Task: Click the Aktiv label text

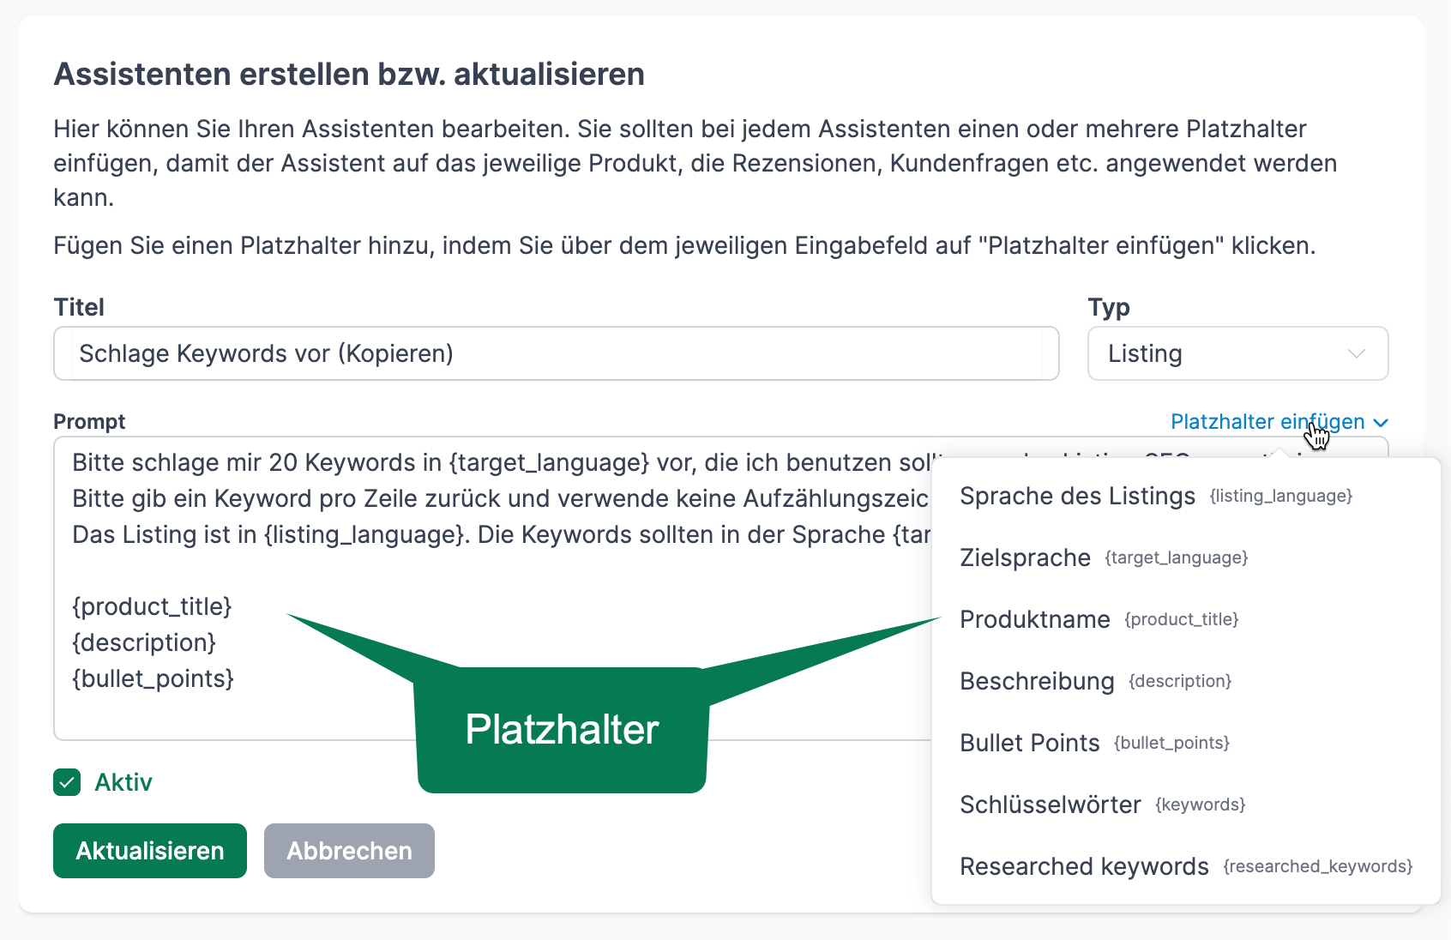Action: [123, 782]
